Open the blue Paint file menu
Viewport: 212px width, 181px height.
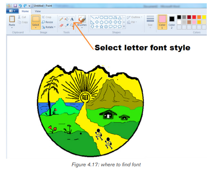pyautogui.click(x=12, y=11)
